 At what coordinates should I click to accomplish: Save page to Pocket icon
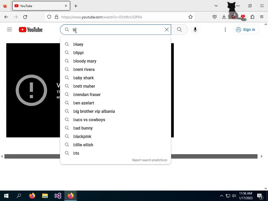click(215, 17)
